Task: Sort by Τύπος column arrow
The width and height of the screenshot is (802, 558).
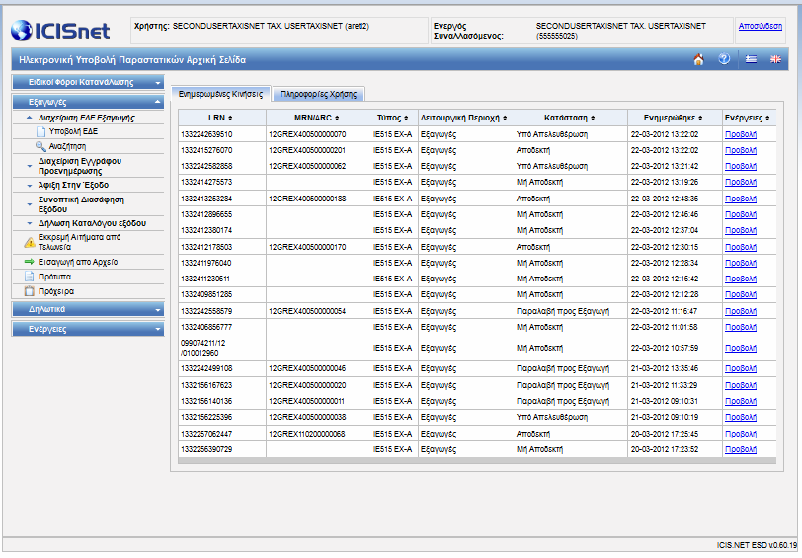Action: click(x=406, y=119)
